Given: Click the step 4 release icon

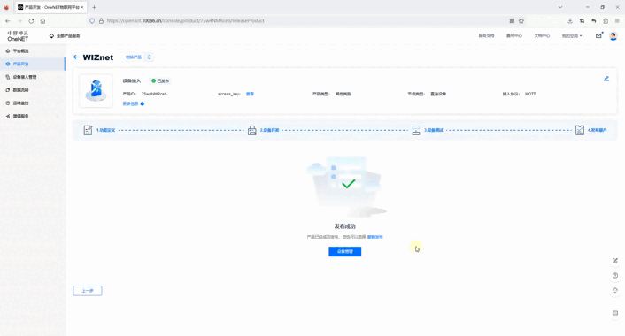Looking at the screenshot, I should pyautogui.click(x=580, y=130).
